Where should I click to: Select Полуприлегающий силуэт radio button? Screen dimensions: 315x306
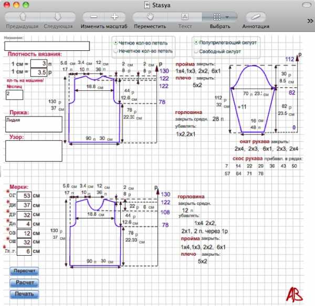(x=196, y=42)
